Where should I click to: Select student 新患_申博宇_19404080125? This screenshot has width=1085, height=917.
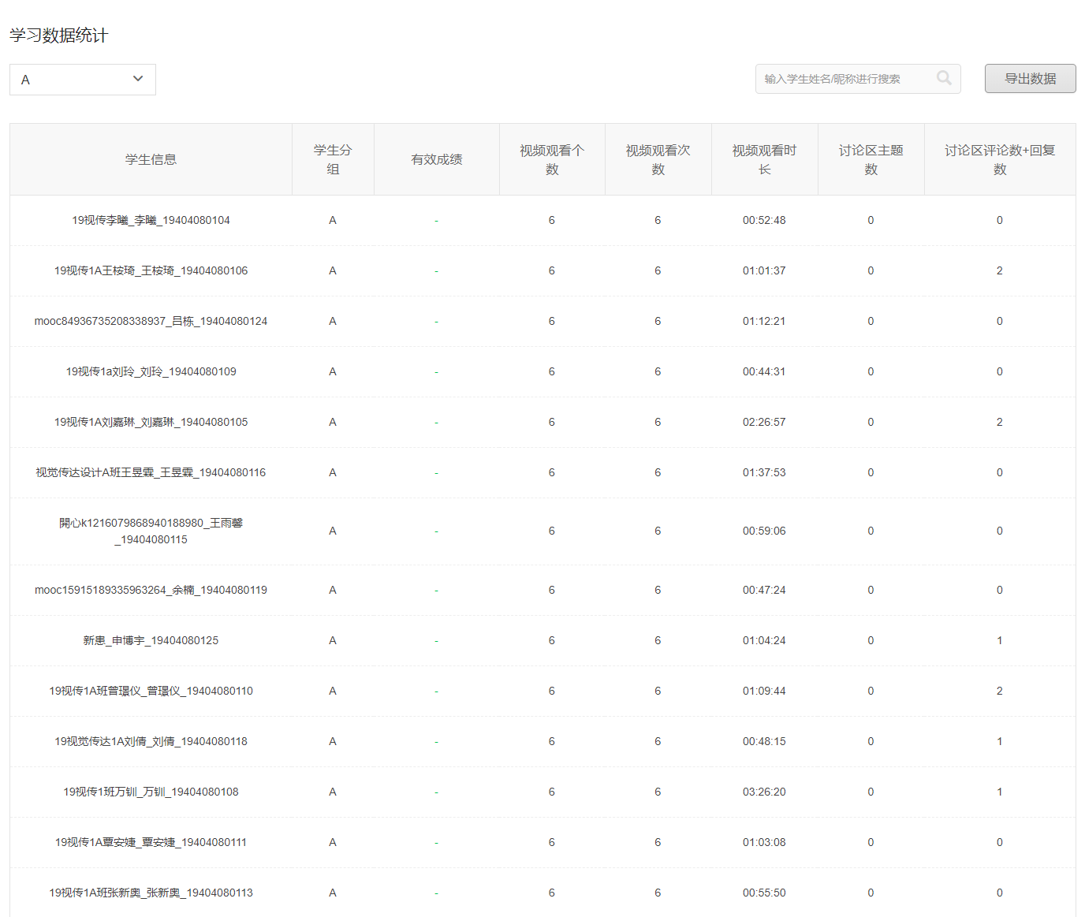151,640
